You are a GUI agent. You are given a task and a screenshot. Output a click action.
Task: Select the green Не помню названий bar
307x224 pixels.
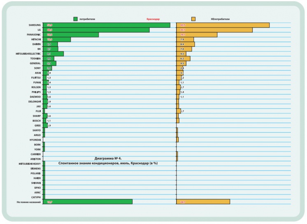[88, 202]
